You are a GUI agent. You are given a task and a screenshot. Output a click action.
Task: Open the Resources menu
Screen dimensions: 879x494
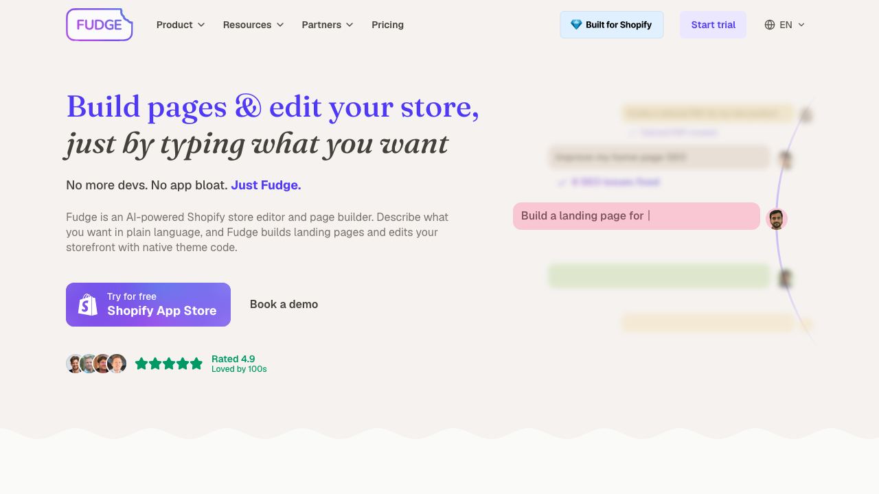point(253,25)
